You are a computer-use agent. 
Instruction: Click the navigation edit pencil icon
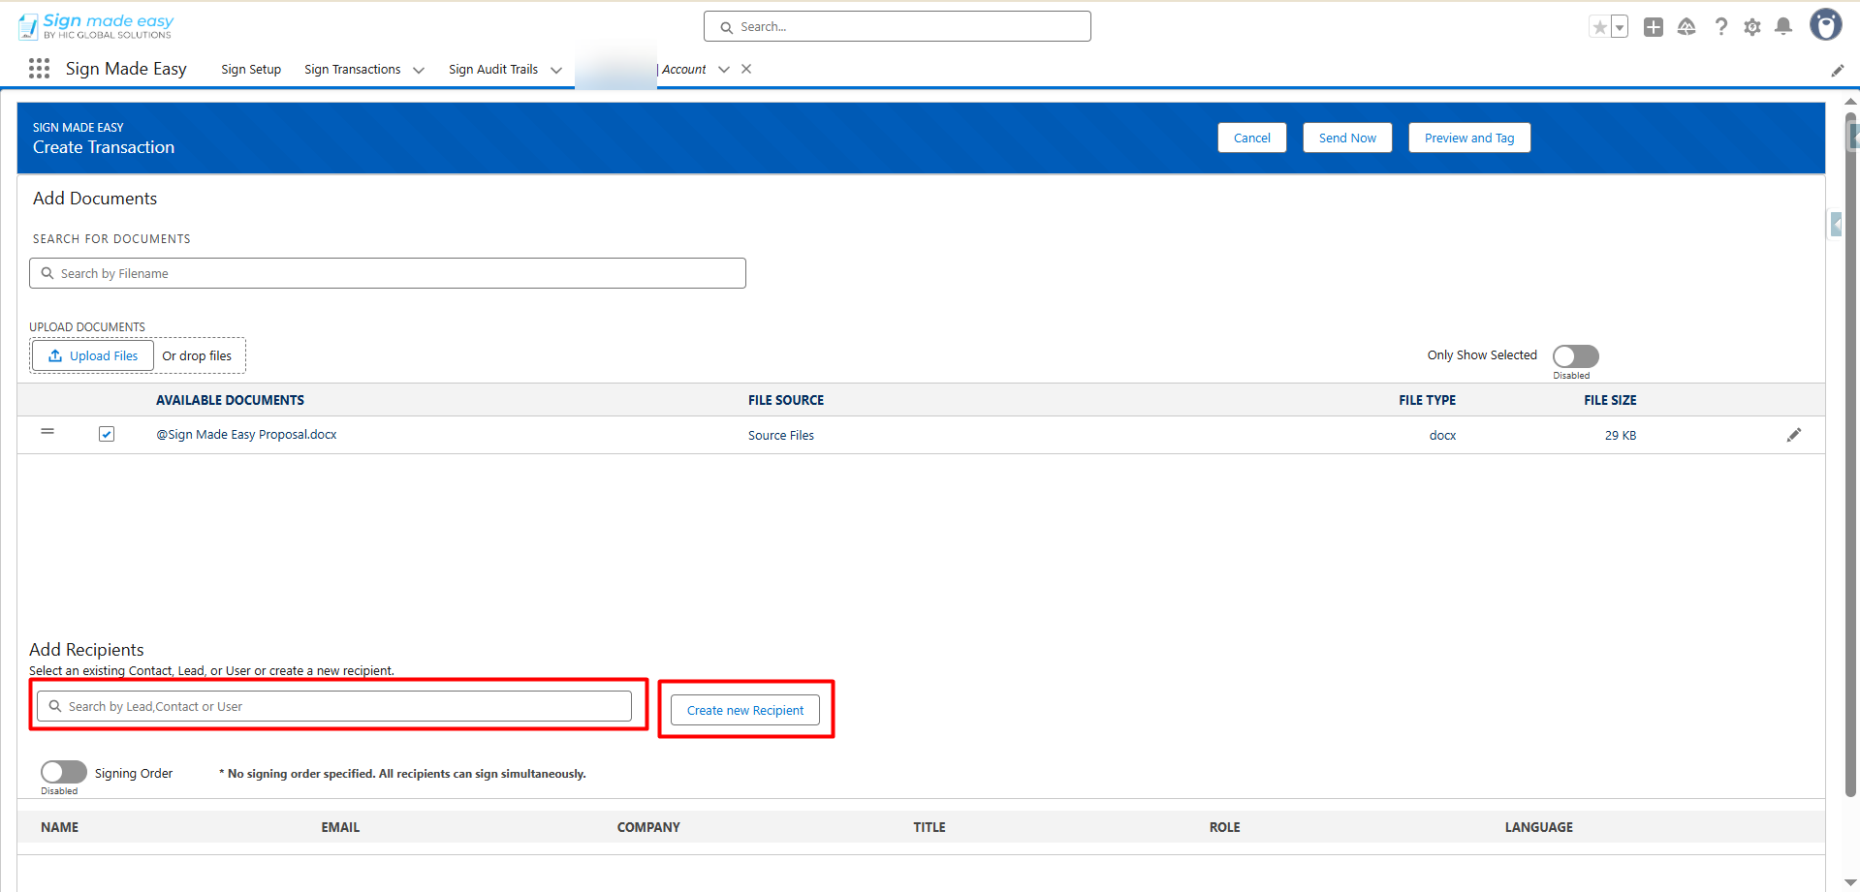(1838, 70)
